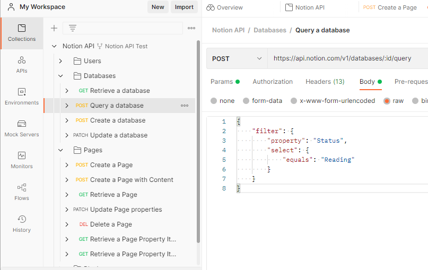
Task: Select x-www-form-urlencoded body type
Action: pyautogui.click(x=294, y=101)
